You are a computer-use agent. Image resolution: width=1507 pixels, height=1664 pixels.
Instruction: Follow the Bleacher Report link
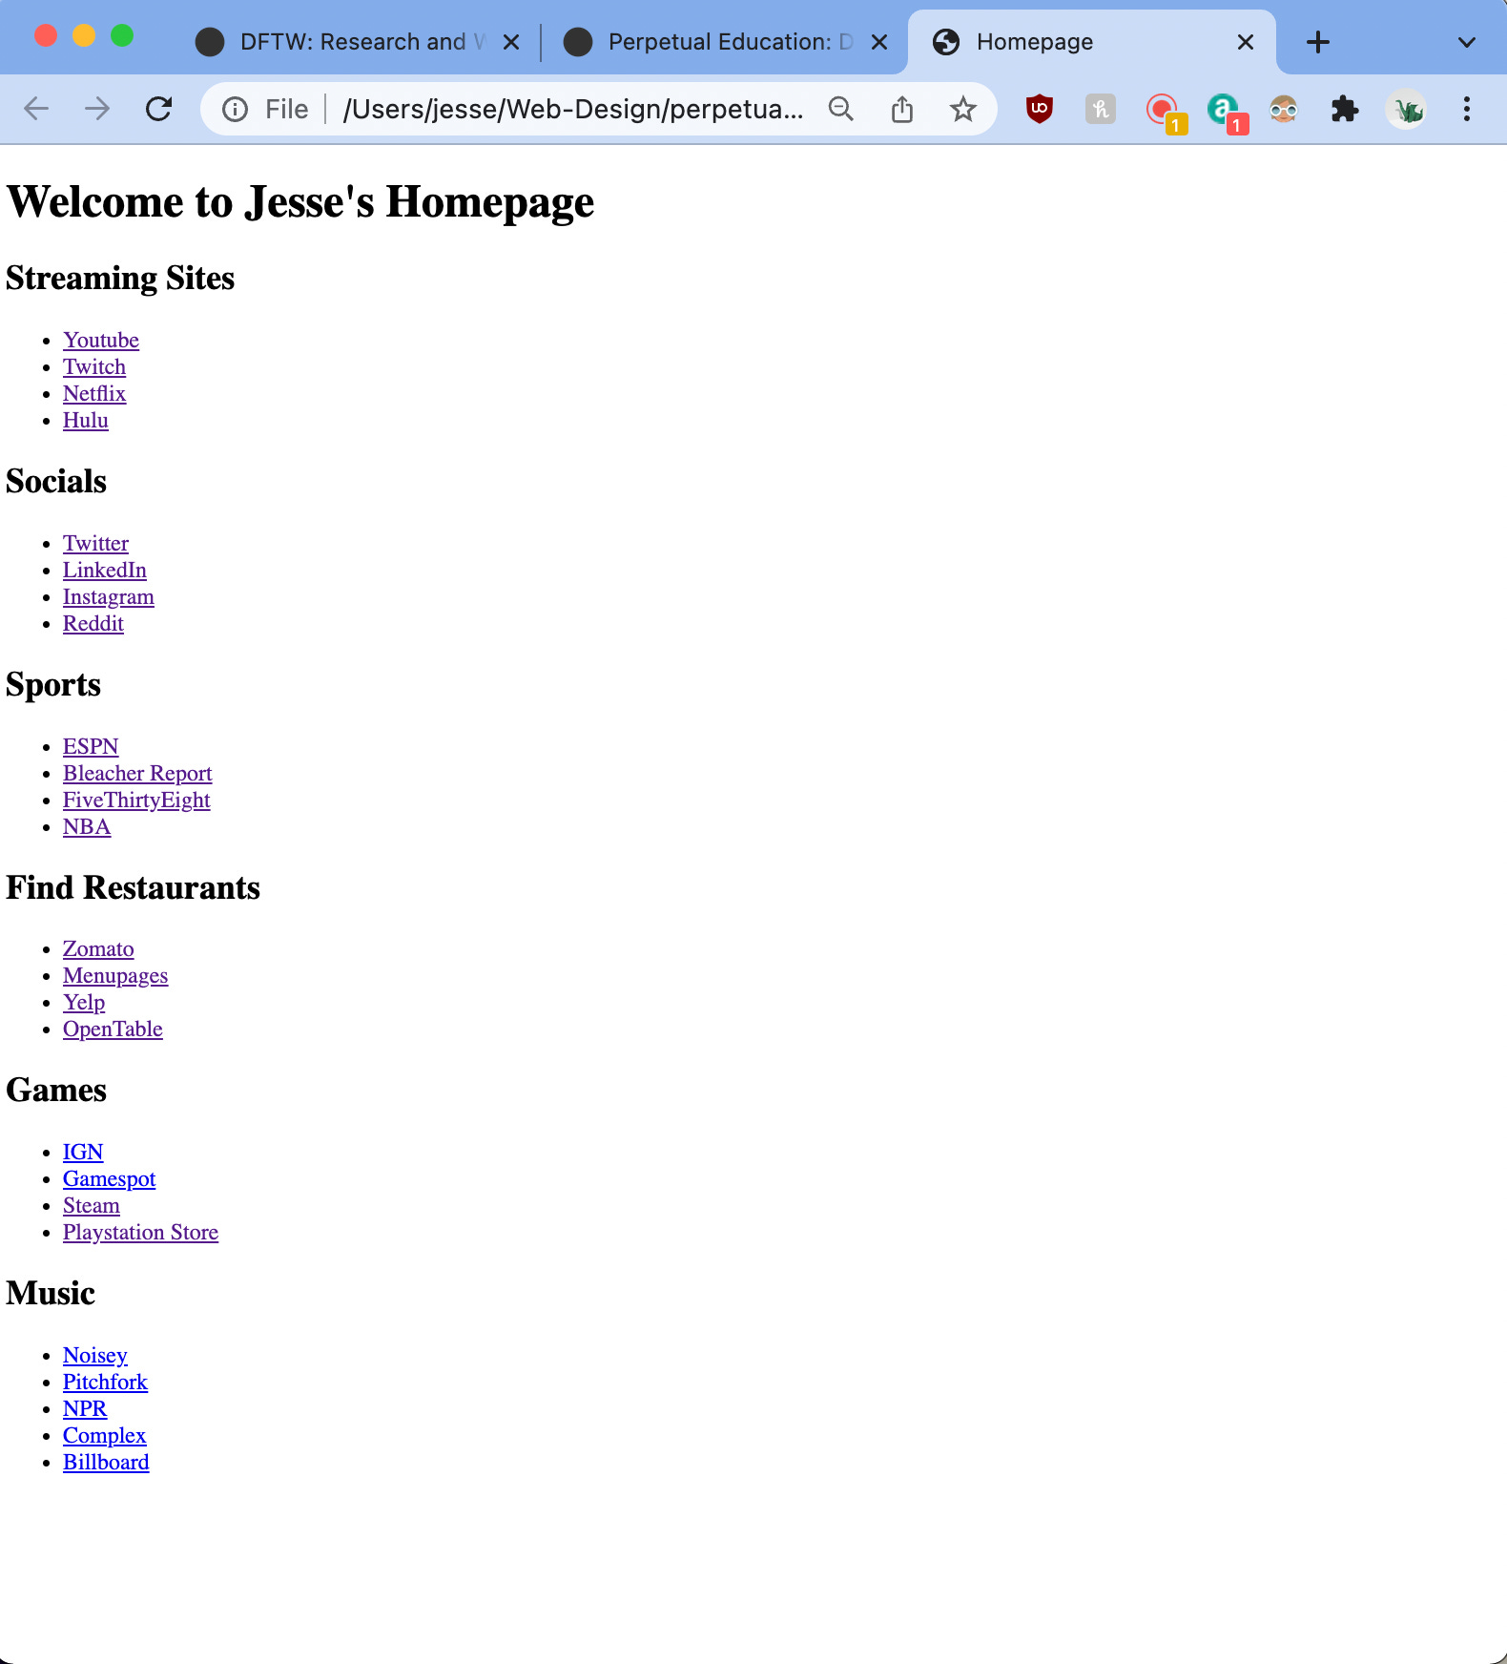pos(137,773)
